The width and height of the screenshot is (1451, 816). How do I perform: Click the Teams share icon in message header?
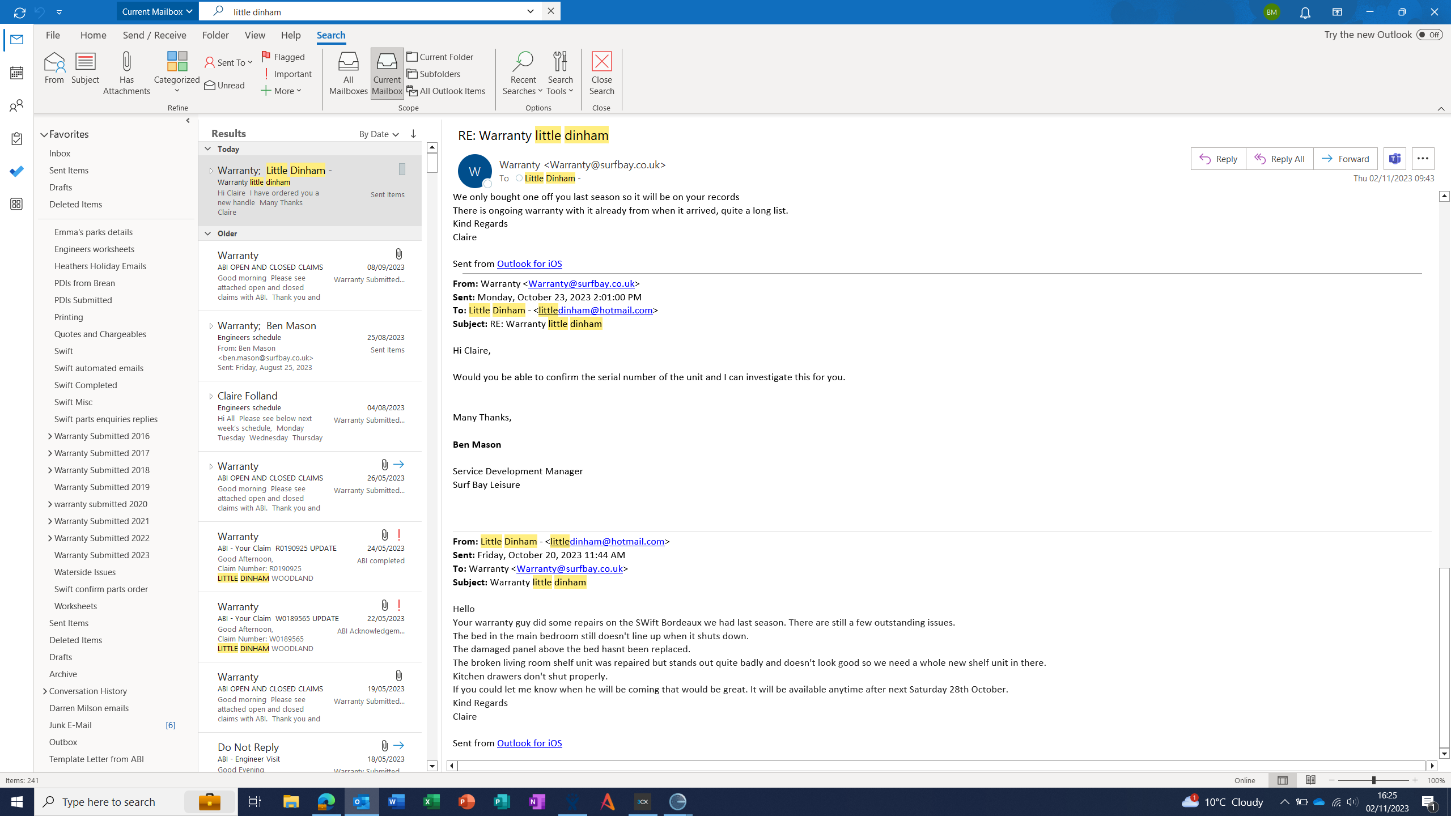pyautogui.click(x=1394, y=159)
